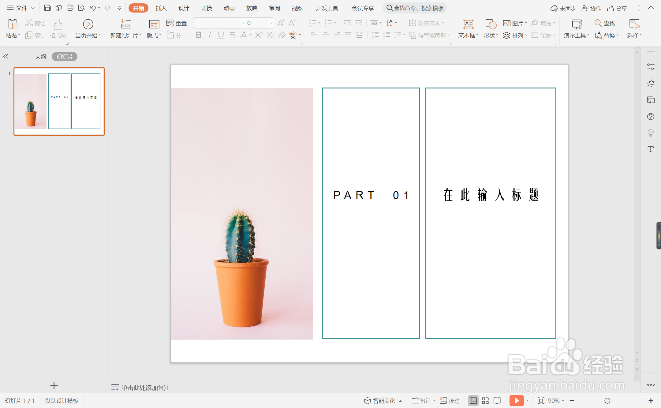Click the Paste clipboard icon

pos(13,24)
